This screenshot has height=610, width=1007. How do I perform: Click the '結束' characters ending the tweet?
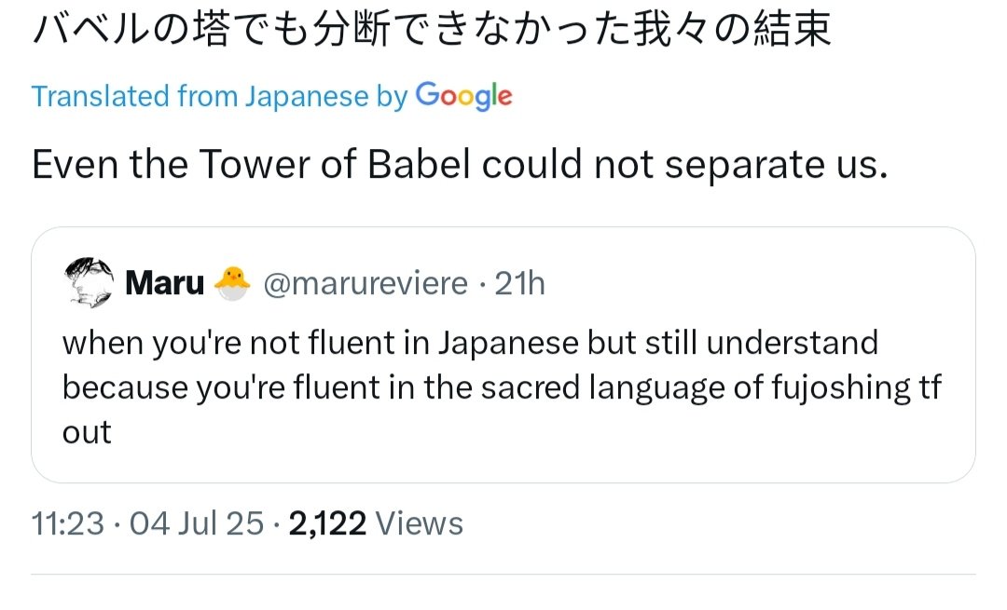point(793,30)
